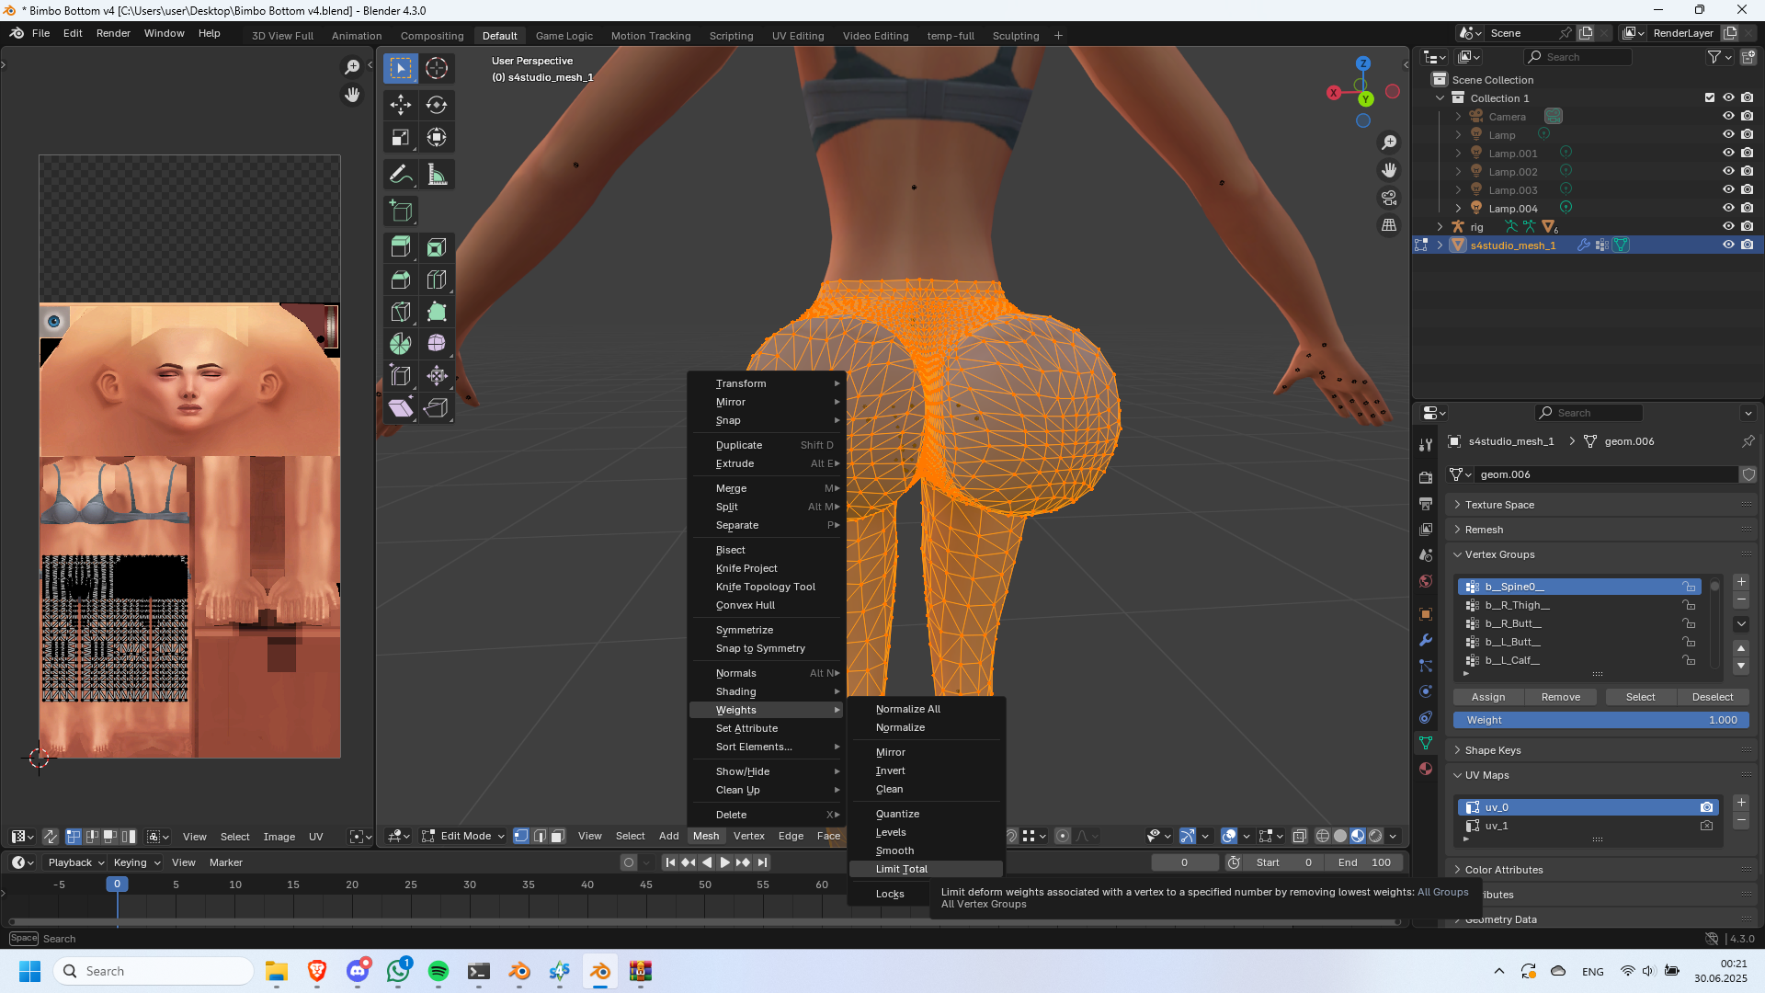The image size is (1765, 993).
Task: Click the Weight slider field
Action: [1600, 720]
